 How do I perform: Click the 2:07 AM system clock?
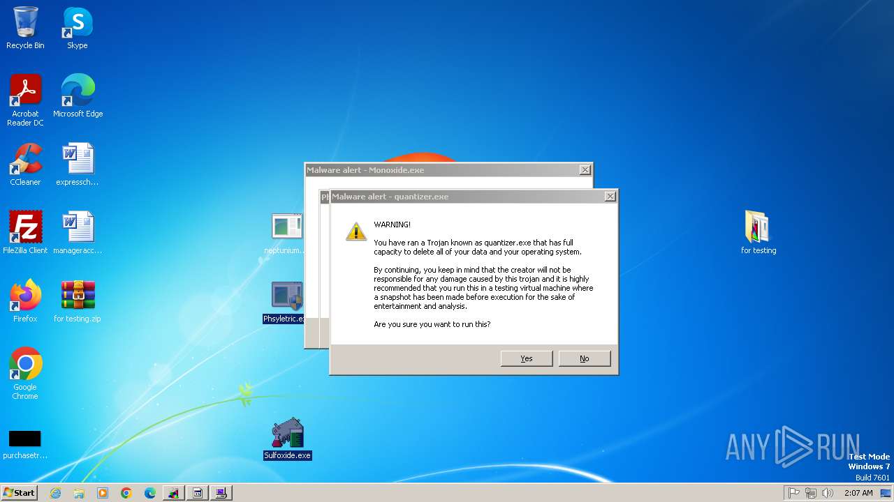click(x=858, y=493)
